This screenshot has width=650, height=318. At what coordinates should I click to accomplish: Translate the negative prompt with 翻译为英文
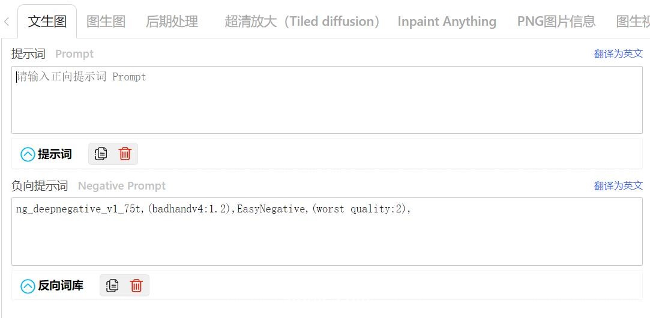click(618, 185)
